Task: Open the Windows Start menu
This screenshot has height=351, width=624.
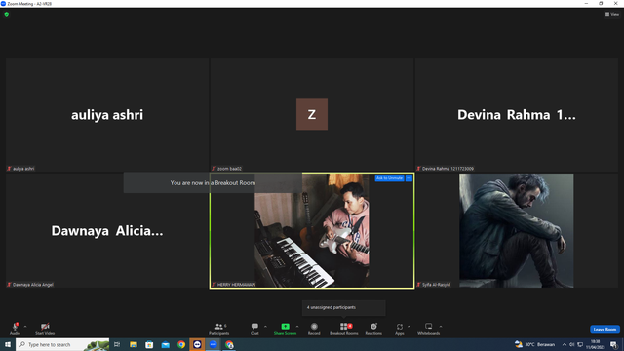Action: 8,344
